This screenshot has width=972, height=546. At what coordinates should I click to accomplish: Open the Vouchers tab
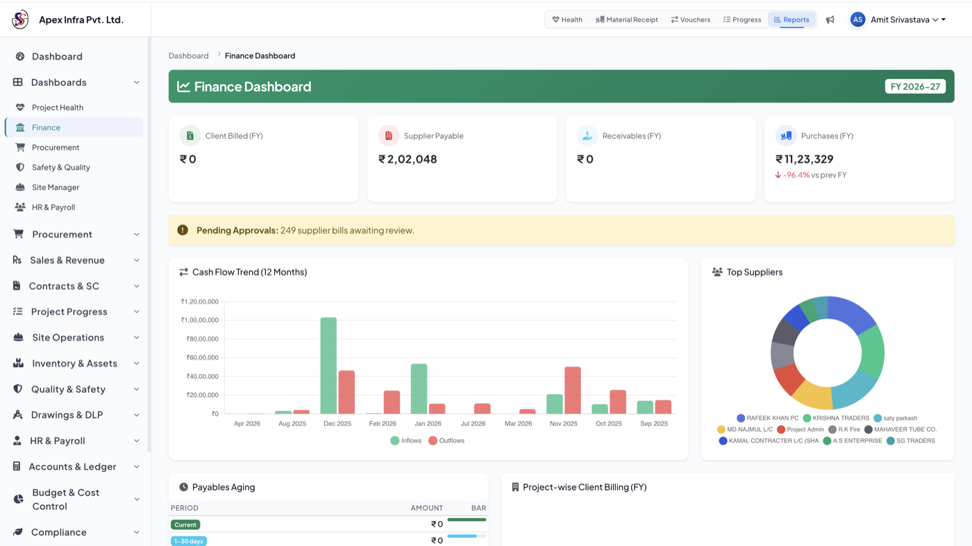691,19
